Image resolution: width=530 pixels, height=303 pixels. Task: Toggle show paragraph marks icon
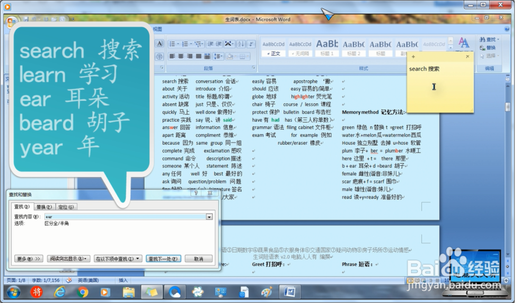tap(251, 44)
